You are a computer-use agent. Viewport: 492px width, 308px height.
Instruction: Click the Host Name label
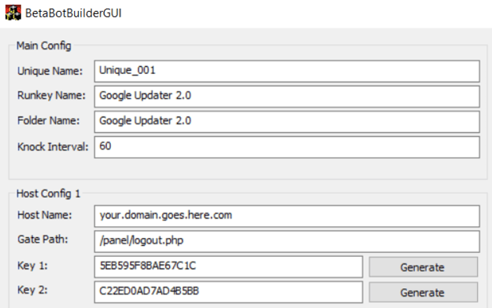coord(45,215)
